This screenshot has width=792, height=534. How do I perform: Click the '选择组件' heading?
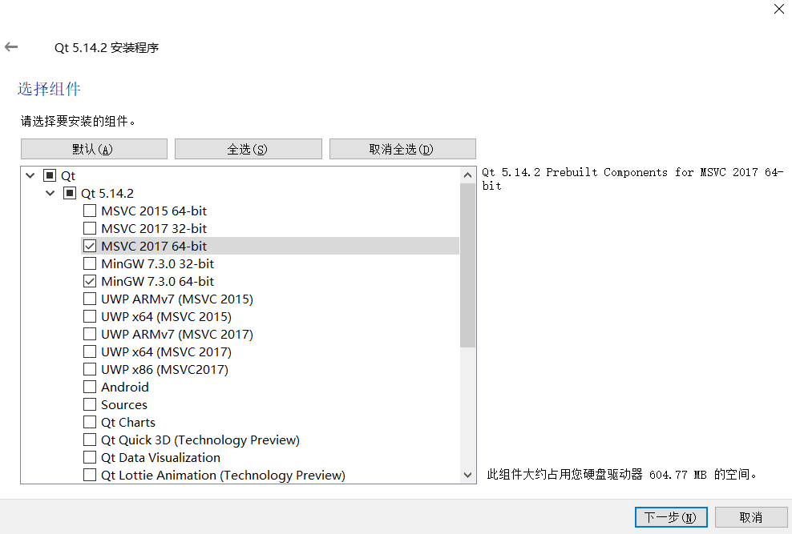click(x=49, y=89)
